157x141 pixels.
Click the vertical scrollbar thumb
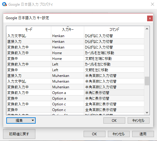tap(147, 81)
